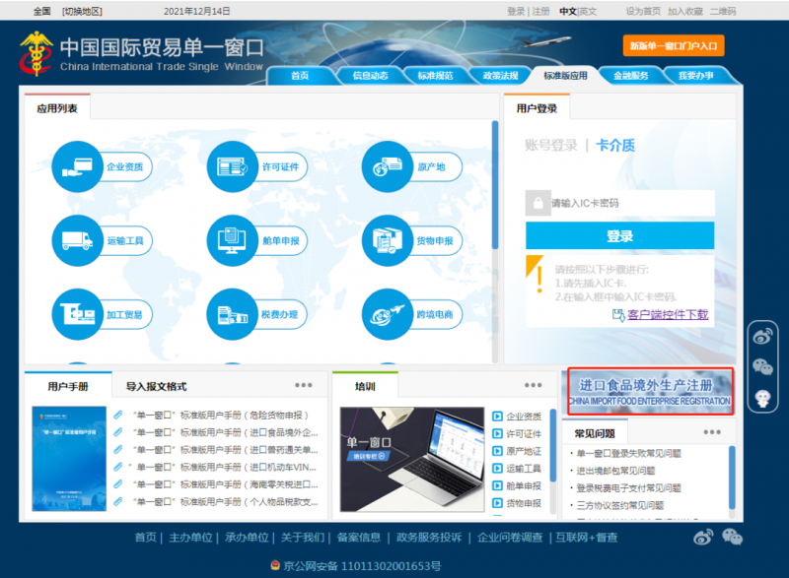Click 加入收藏 in top bar
The height and width of the screenshot is (578, 789).
click(x=684, y=11)
